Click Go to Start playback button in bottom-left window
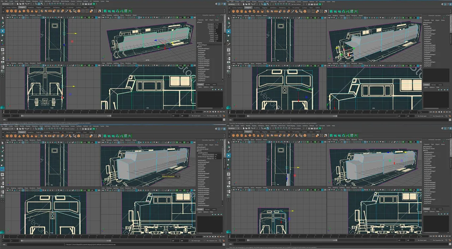Viewport: 452px width, 249px height. tap(204, 237)
